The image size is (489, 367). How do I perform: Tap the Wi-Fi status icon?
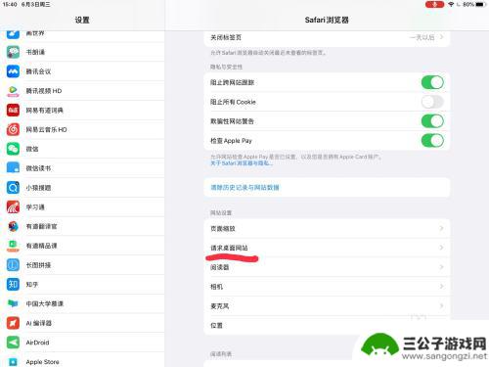tap(451, 4)
